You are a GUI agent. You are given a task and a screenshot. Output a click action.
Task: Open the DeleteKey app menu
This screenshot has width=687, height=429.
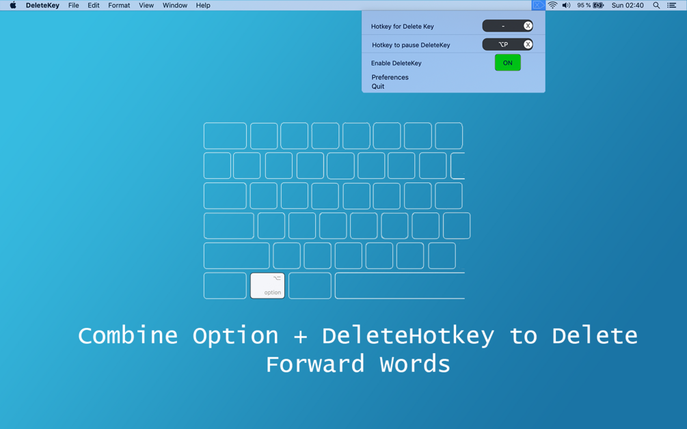coord(42,5)
